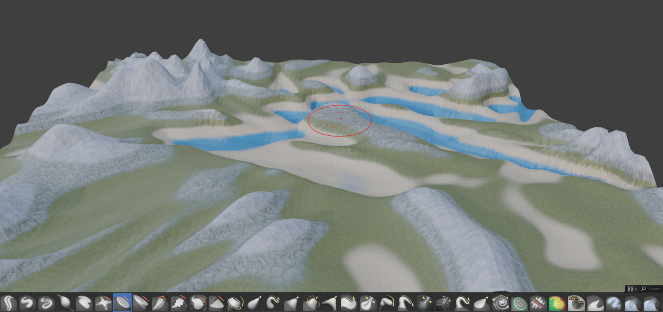Select the cone Grab brush with yellow arrow
The height and width of the screenshot is (312, 663).
(254, 303)
